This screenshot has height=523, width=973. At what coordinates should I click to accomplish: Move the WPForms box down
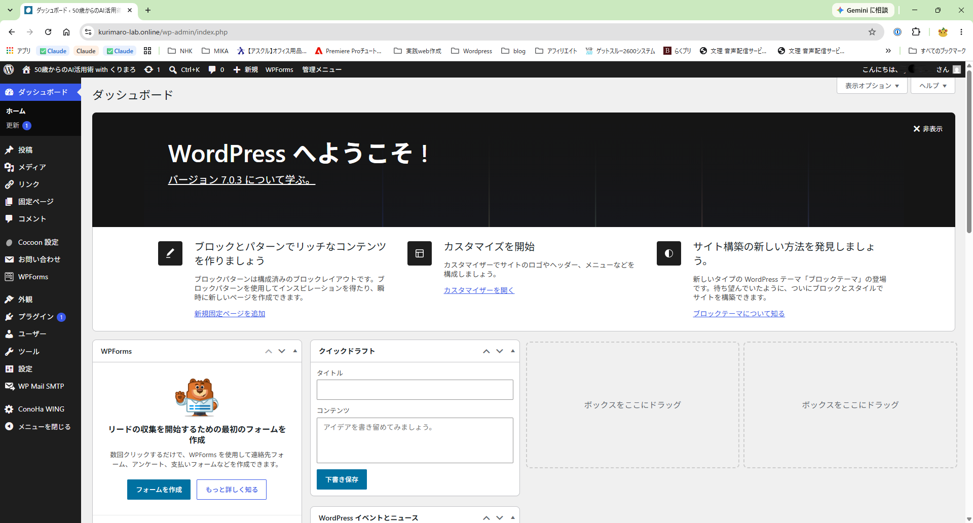282,351
